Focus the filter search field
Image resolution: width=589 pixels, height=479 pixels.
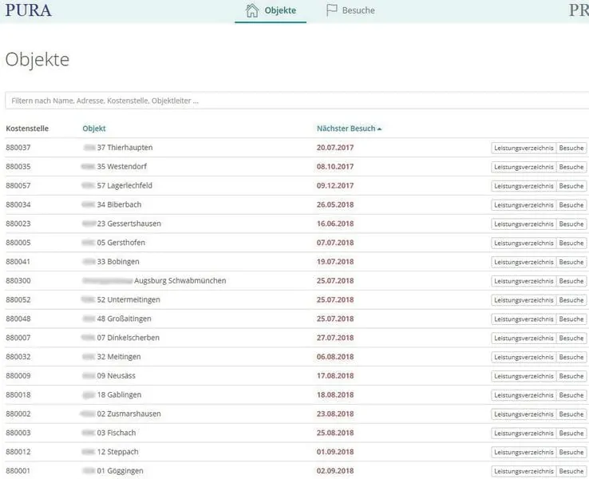[295, 101]
